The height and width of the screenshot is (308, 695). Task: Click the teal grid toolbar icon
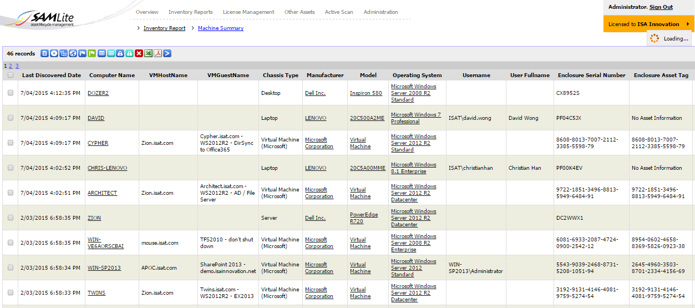[111, 53]
